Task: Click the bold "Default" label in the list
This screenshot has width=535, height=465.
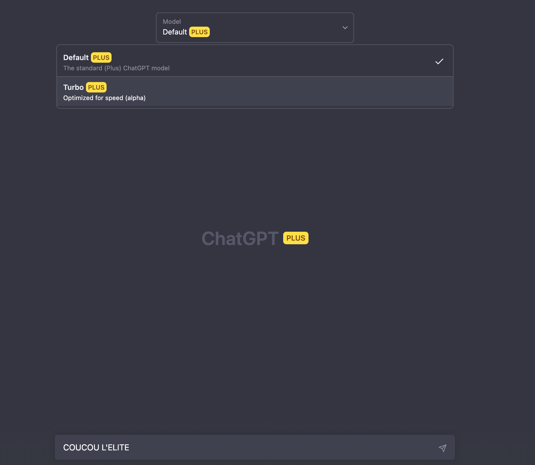Action: [76, 57]
